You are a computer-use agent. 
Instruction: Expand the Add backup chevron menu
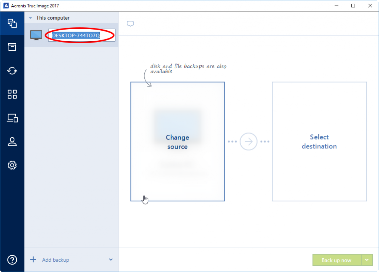tap(111, 260)
